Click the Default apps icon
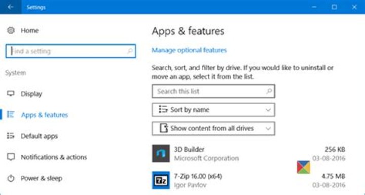 (x=11, y=136)
